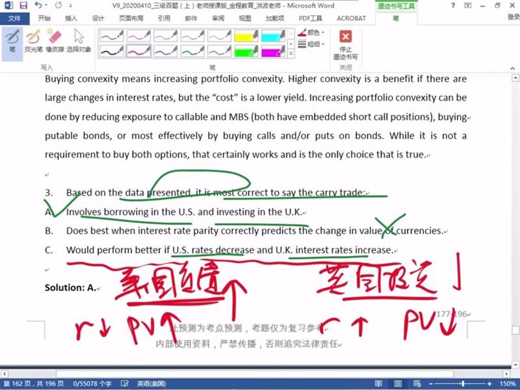The image size is (520, 390).
Task: Pick the green pen in the bottom row
Action: 192,51
